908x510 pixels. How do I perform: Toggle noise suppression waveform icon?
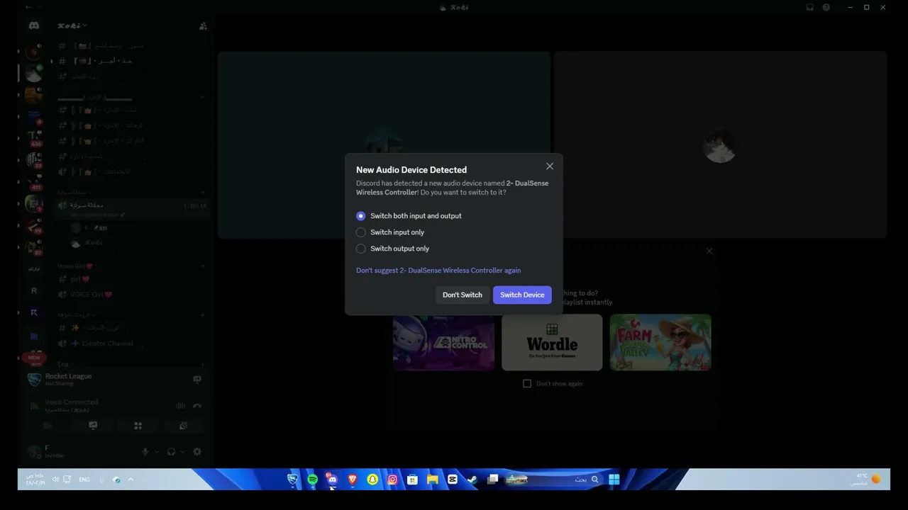click(x=180, y=406)
